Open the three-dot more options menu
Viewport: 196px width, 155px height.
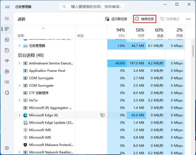coord(188,19)
